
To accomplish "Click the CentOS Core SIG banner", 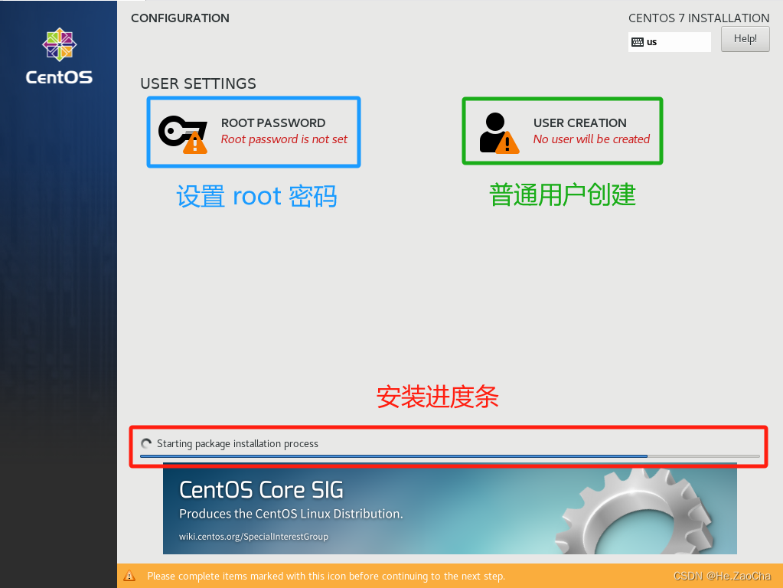I will 449,508.
